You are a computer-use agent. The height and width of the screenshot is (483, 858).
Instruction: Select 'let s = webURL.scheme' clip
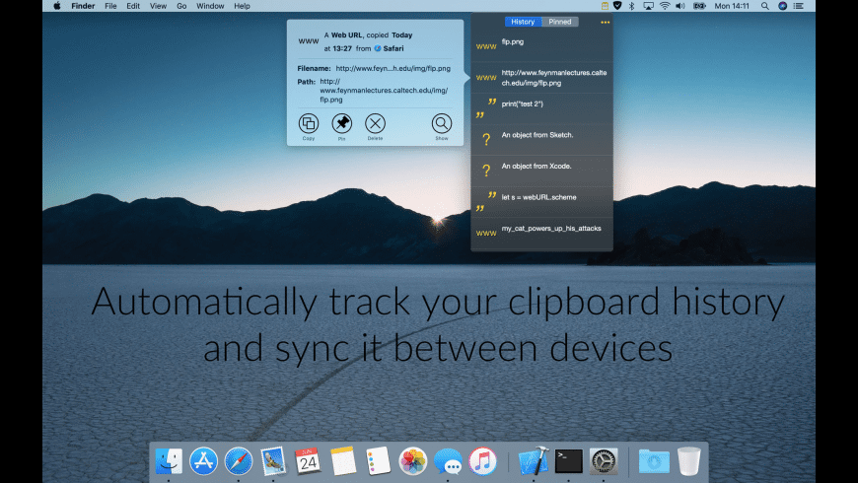pos(541,202)
